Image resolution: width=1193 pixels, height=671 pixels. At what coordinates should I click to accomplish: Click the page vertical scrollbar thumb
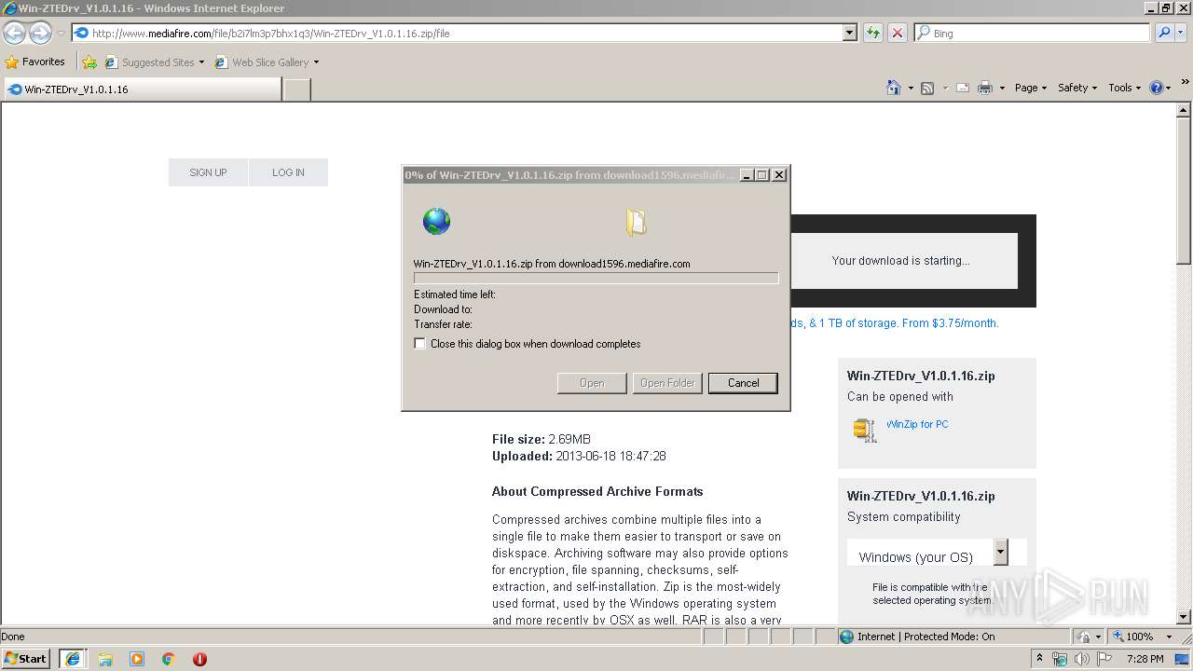tap(1184, 192)
